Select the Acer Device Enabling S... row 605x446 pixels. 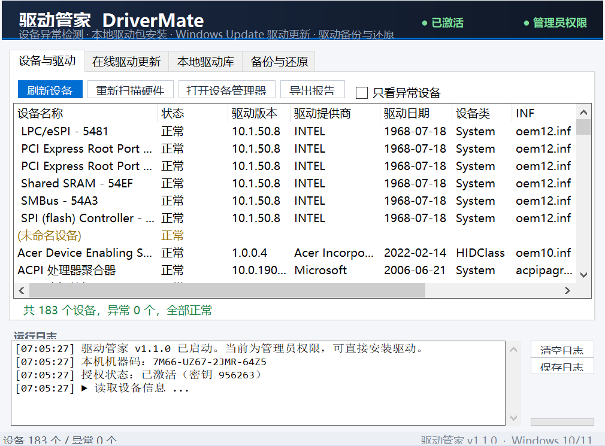(x=295, y=253)
